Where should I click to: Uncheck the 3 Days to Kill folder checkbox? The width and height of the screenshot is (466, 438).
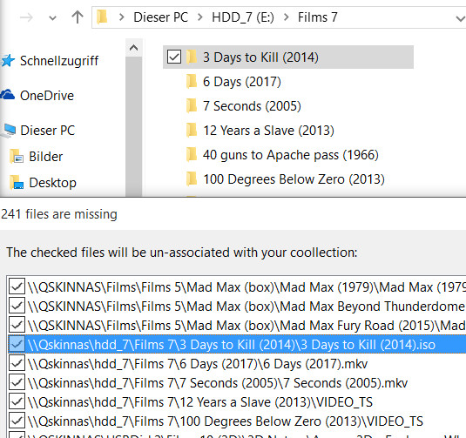[x=174, y=57]
